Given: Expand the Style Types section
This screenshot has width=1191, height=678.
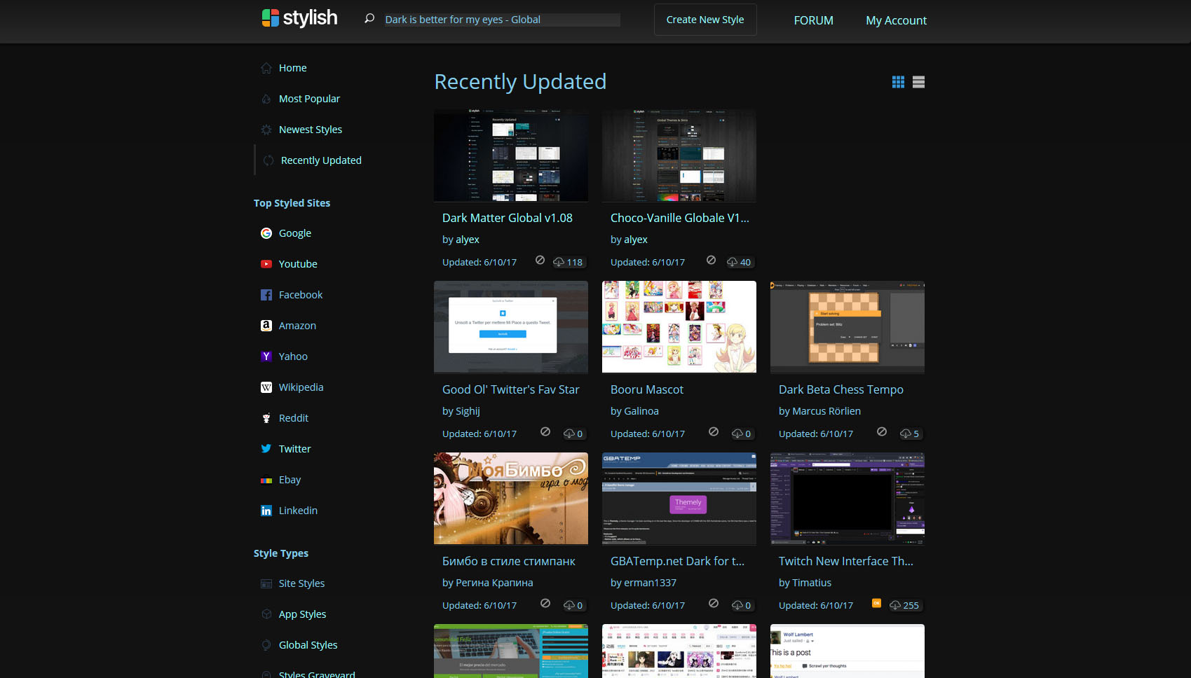Looking at the screenshot, I should click(x=280, y=553).
